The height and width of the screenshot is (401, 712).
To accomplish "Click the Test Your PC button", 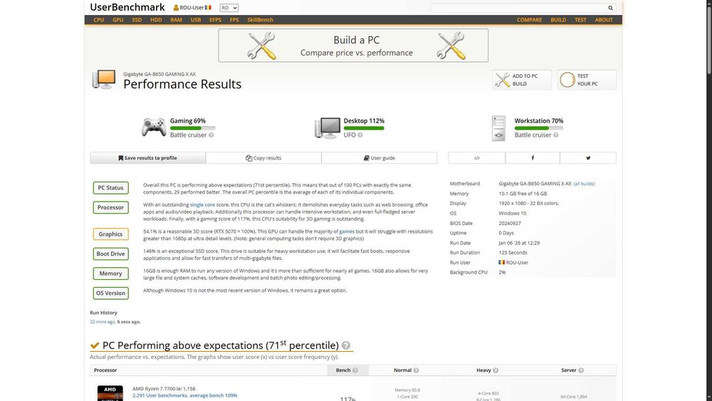I will (587, 80).
